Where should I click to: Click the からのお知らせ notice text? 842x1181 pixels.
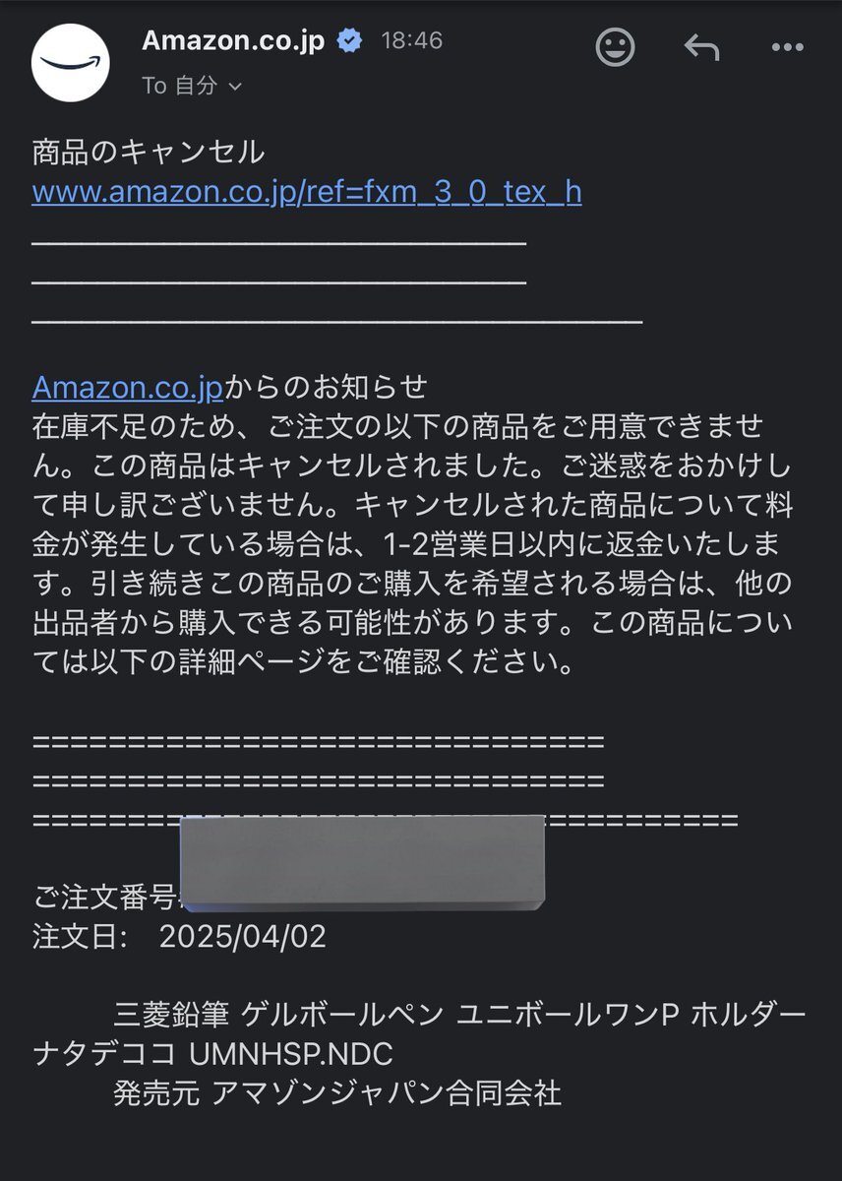327,387
